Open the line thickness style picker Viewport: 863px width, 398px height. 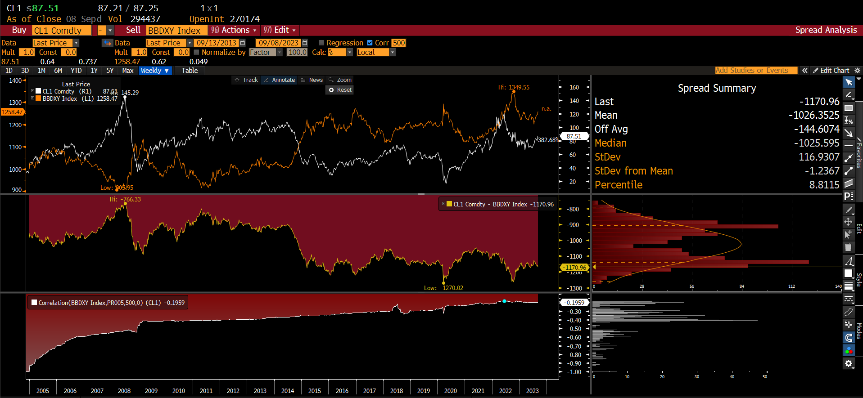(x=849, y=286)
